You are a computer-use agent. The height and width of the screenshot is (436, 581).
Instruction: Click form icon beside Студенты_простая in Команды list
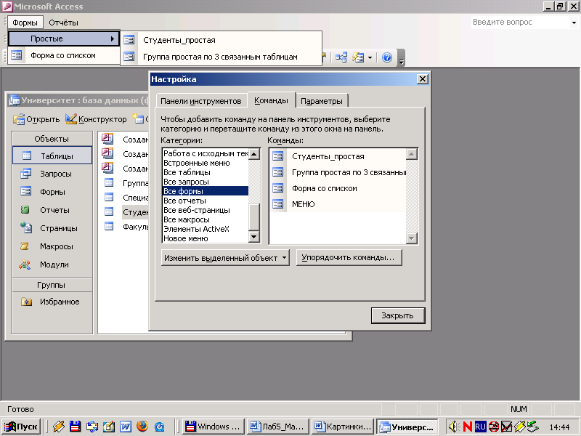(x=278, y=156)
